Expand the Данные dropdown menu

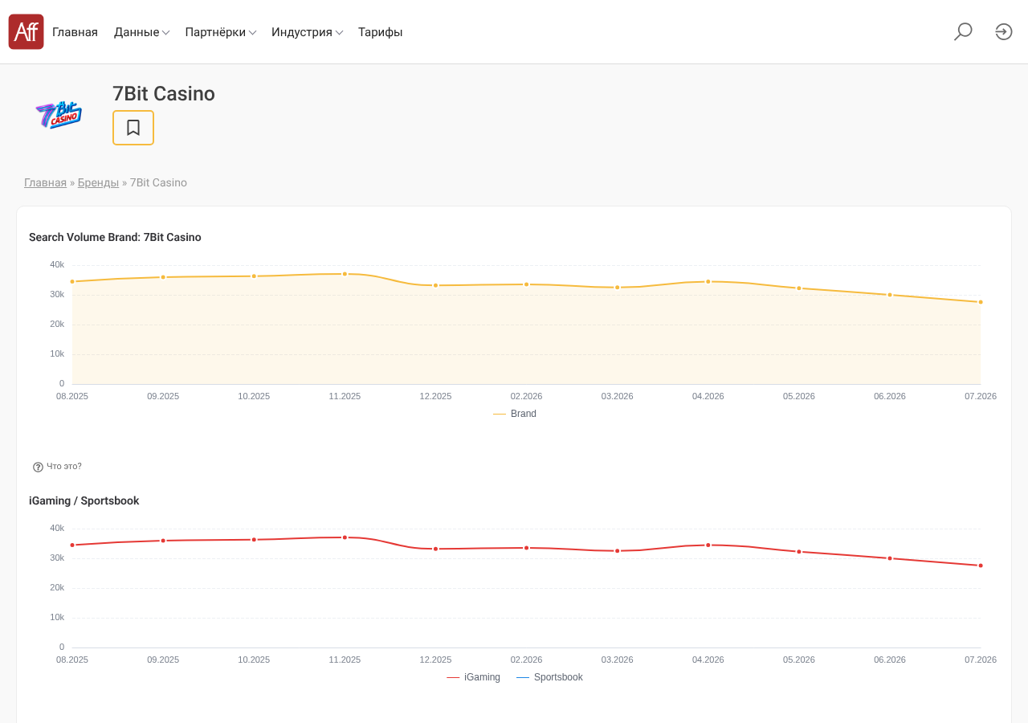(141, 32)
